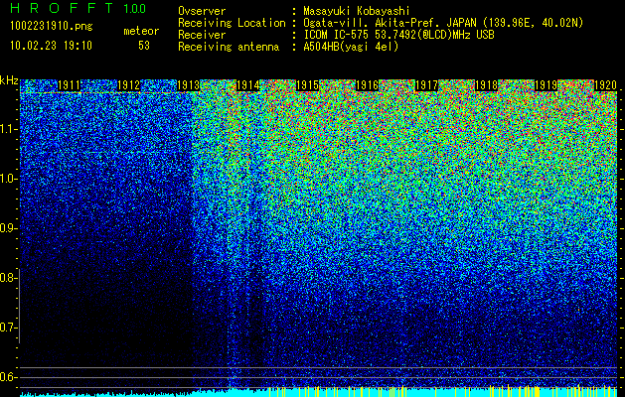Click the 1919 time marker
This screenshot has width=625, height=397.
pyautogui.click(x=546, y=85)
